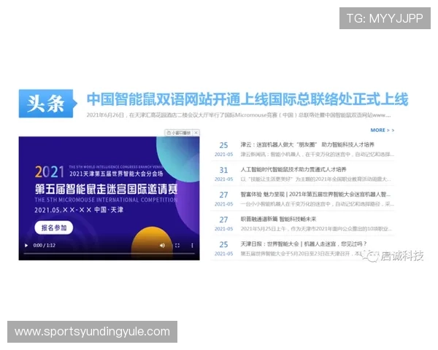This screenshot has height=350, width=438.
Task: Close the small-window playback overlay
Action: pos(196,133)
